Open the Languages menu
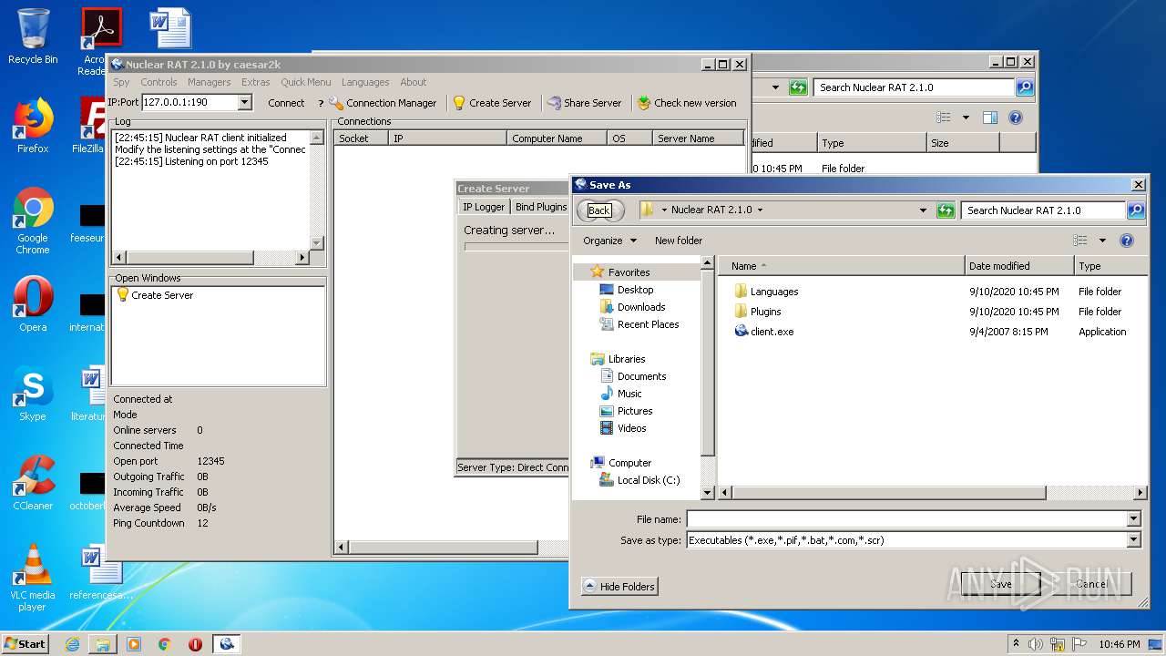 tap(364, 82)
